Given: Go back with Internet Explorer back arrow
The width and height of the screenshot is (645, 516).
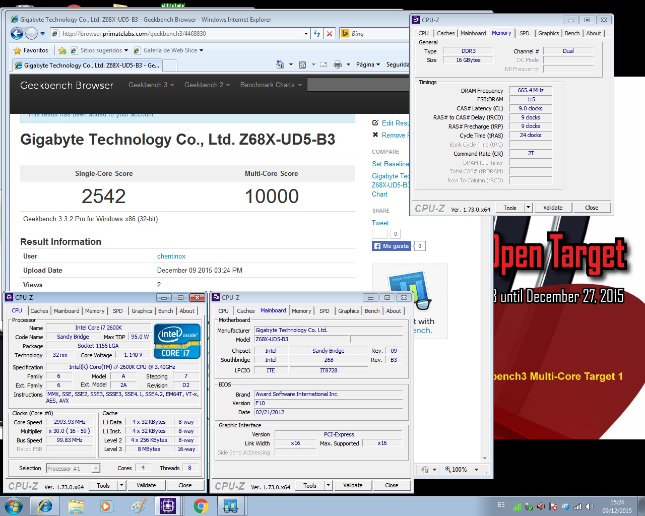Looking at the screenshot, I should [x=17, y=34].
